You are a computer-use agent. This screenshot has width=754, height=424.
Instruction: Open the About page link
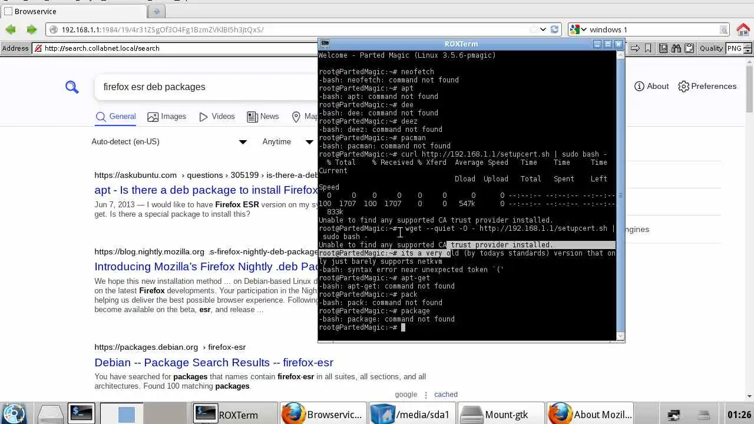pyautogui.click(x=652, y=86)
